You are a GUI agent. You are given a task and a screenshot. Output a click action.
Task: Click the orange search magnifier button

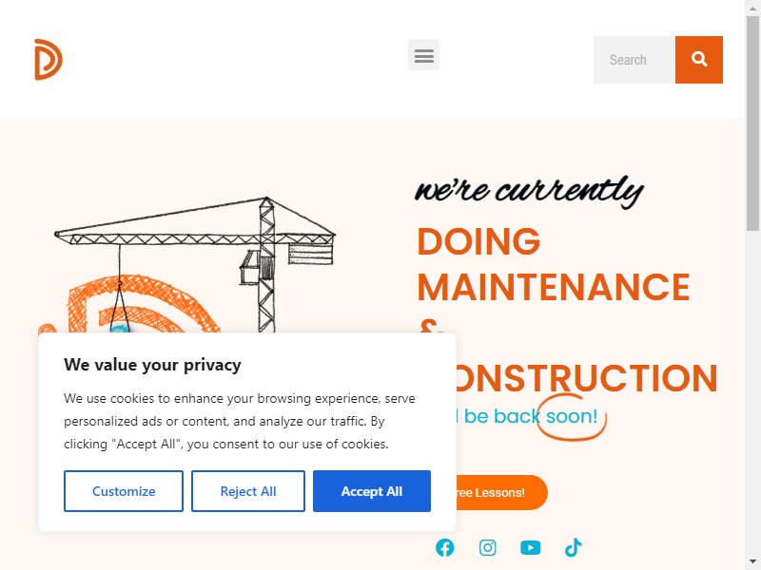[699, 60]
